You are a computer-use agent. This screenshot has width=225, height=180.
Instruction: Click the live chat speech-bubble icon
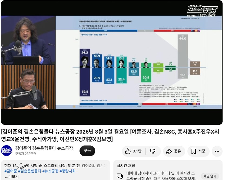120,176
